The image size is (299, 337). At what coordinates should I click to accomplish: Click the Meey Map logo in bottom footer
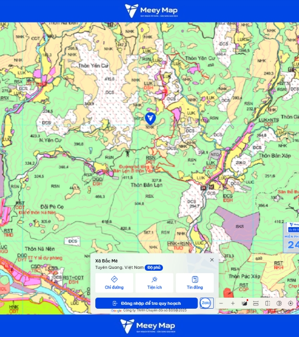(x=148, y=326)
